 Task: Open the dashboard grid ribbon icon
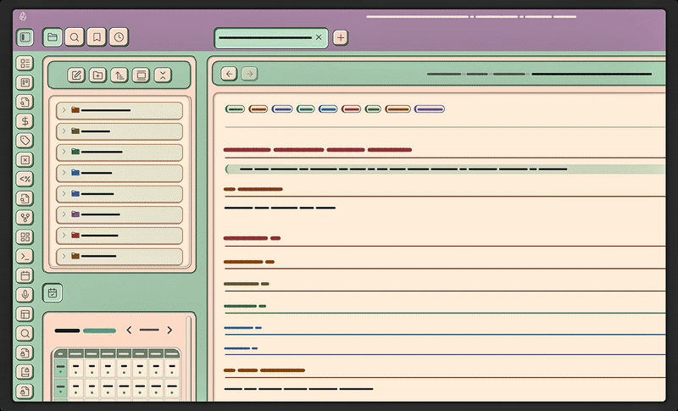[25, 236]
